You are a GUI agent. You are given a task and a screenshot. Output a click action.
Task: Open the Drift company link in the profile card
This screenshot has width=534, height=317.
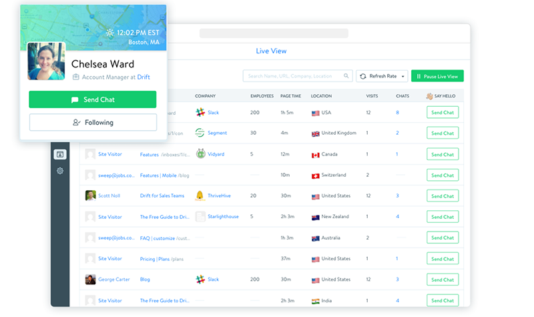[144, 77]
